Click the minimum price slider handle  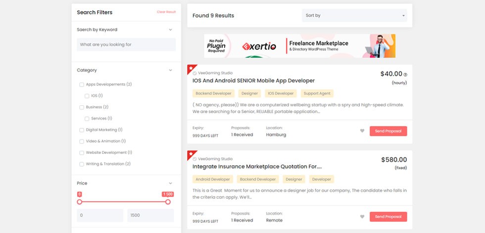(80, 202)
